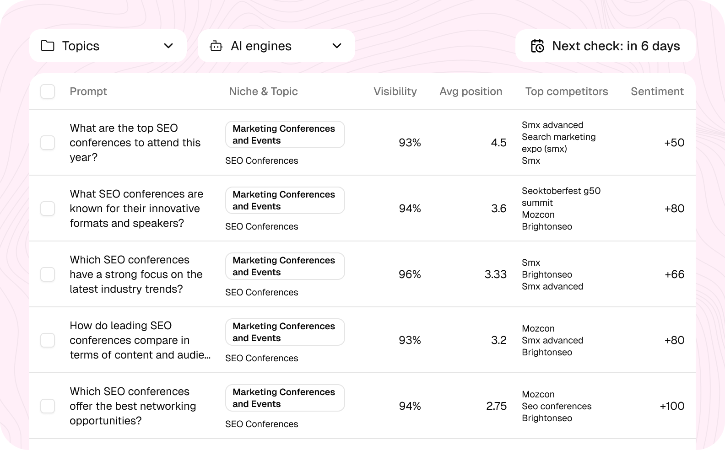This screenshot has width=725, height=450.
Task: Expand the AI engines dropdown chevron
Action: pyautogui.click(x=336, y=46)
